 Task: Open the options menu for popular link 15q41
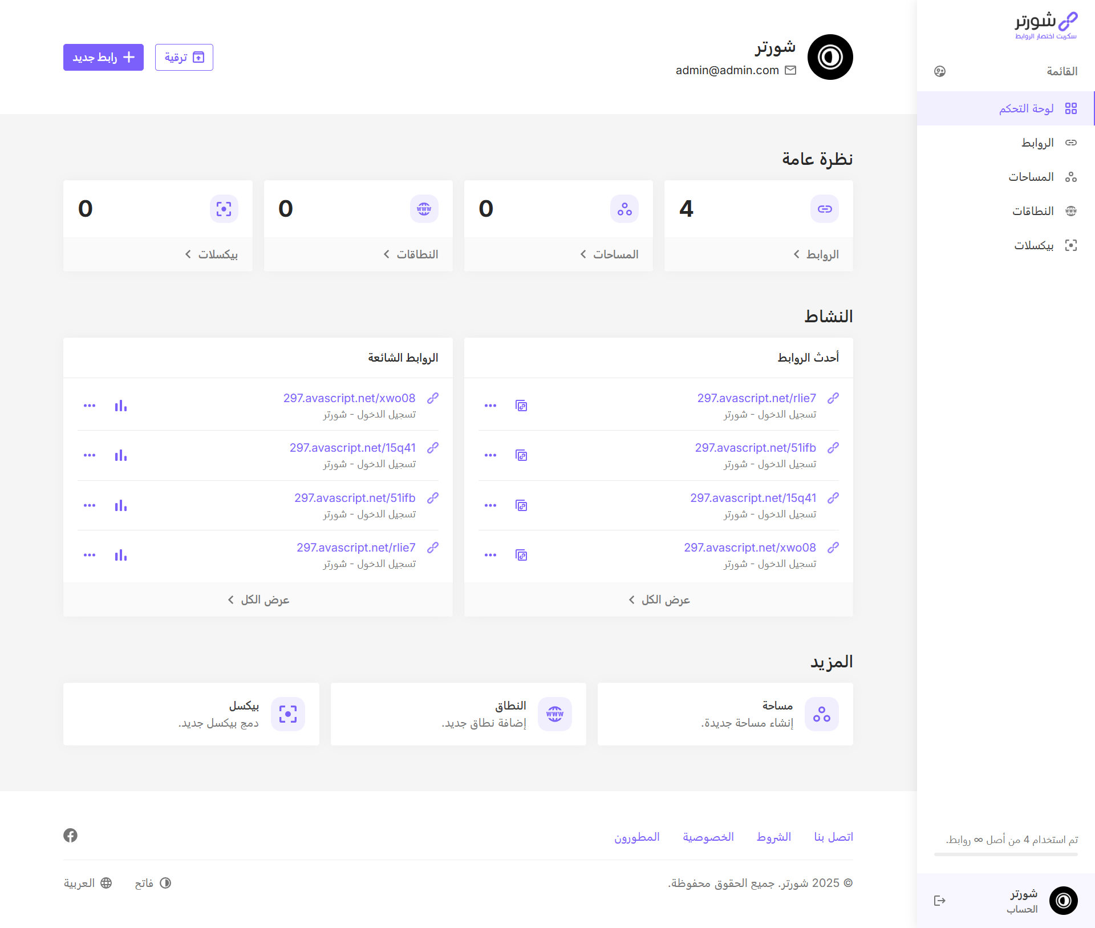coord(90,455)
